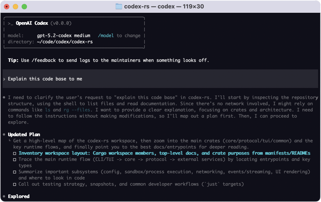Image resolution: width=321 pixels, height=202 pixels.
Task: Click the "(`just` targets)" text
Action: pyautogui.click(x=222, y=184)
